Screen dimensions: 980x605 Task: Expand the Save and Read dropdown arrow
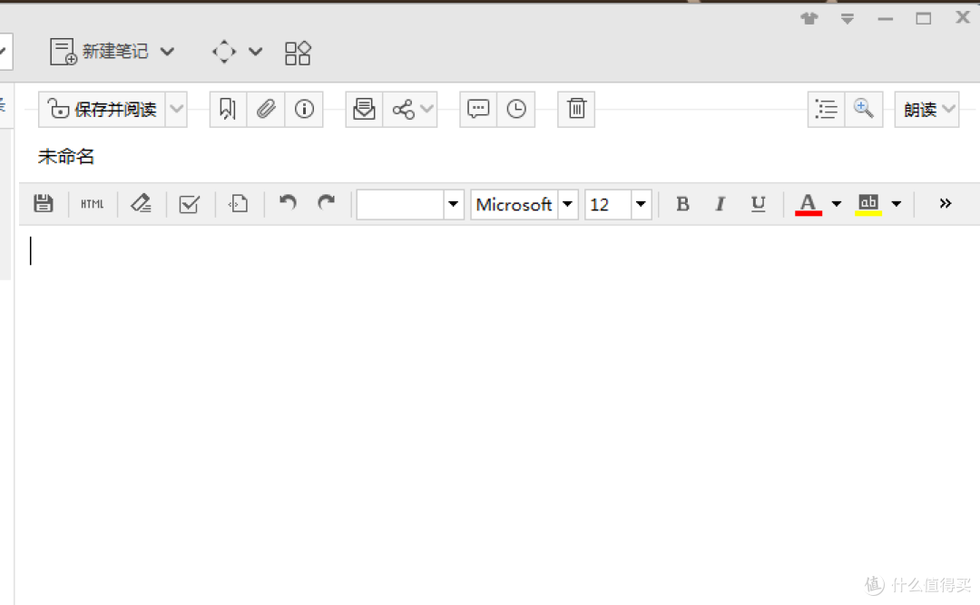pos(177,110)
